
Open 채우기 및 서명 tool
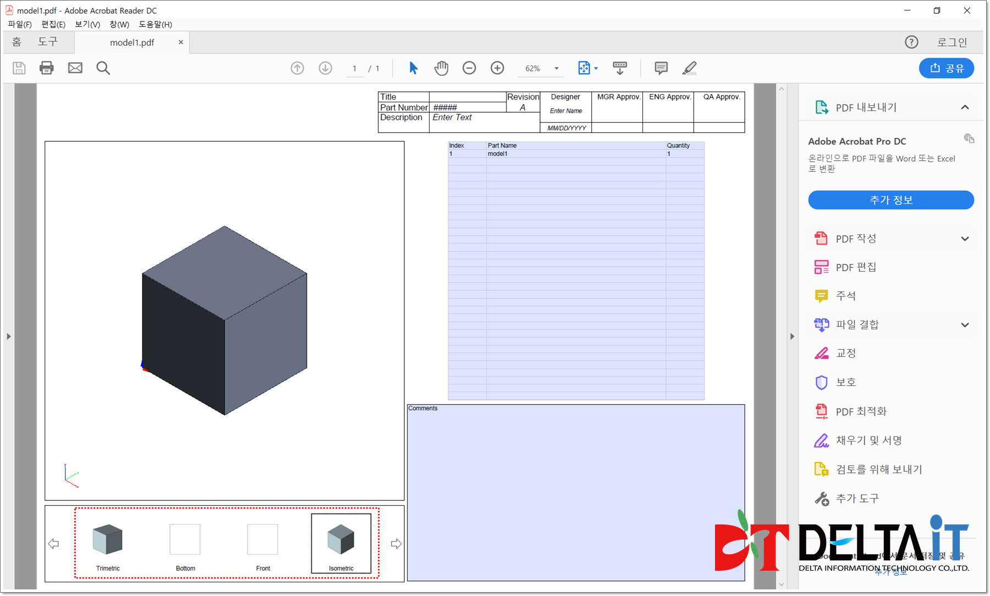pos(869,440)
